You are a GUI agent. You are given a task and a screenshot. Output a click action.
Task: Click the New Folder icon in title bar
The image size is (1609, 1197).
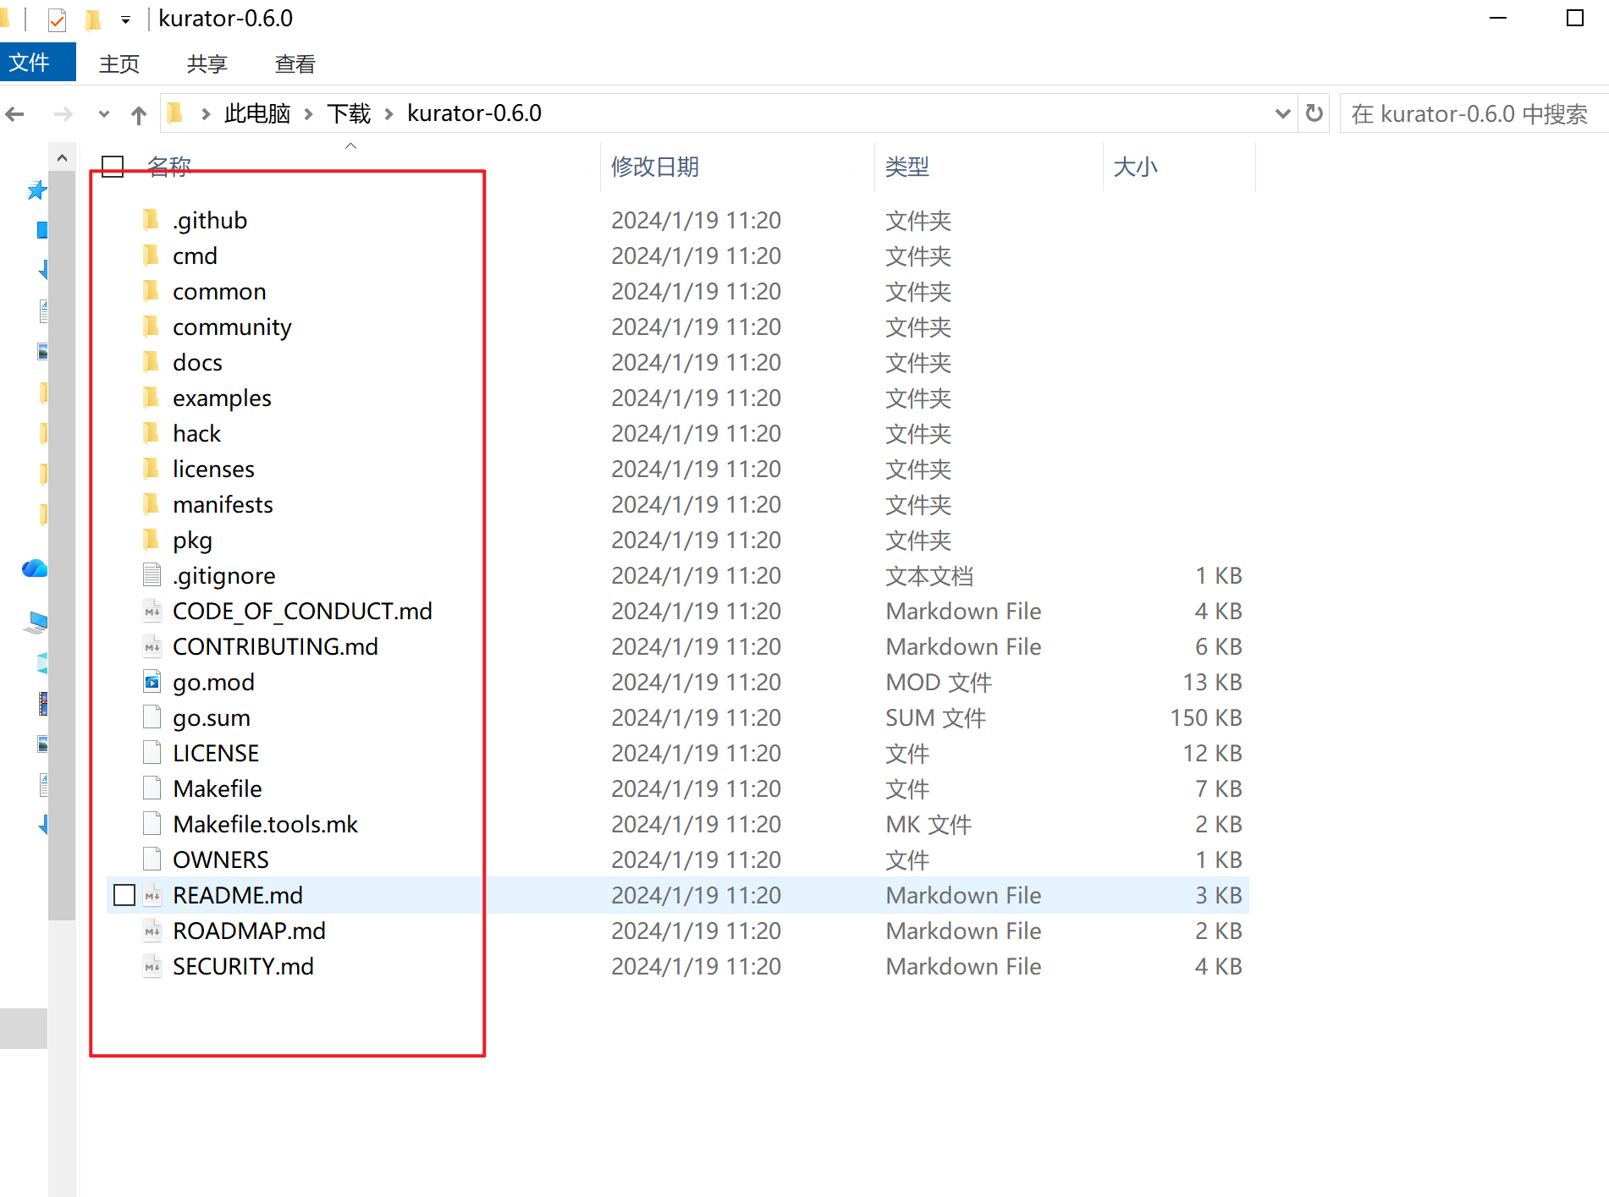[x=93, y=19]
